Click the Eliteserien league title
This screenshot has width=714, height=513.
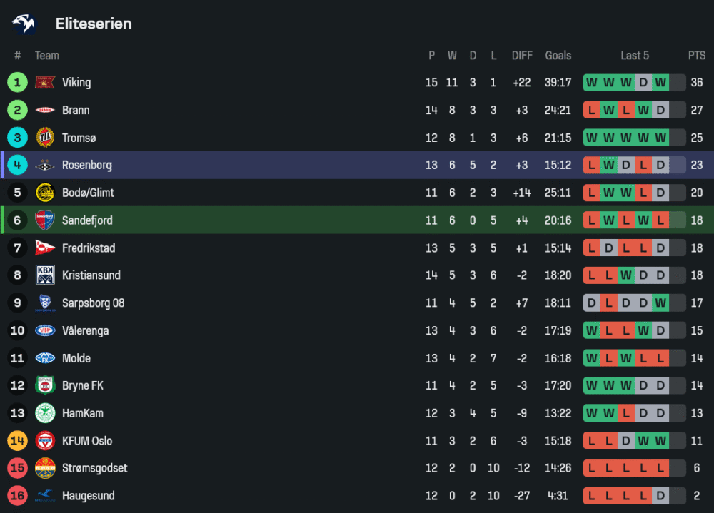93,24
